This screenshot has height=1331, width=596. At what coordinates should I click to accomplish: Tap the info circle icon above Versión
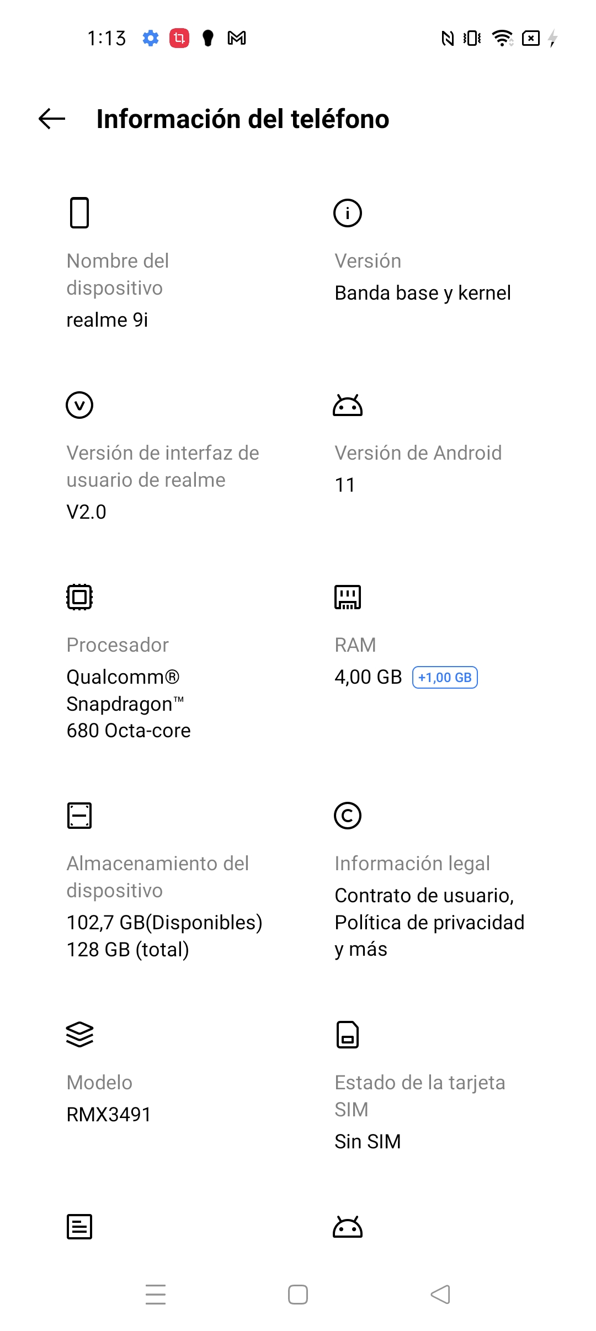(348, 213)
